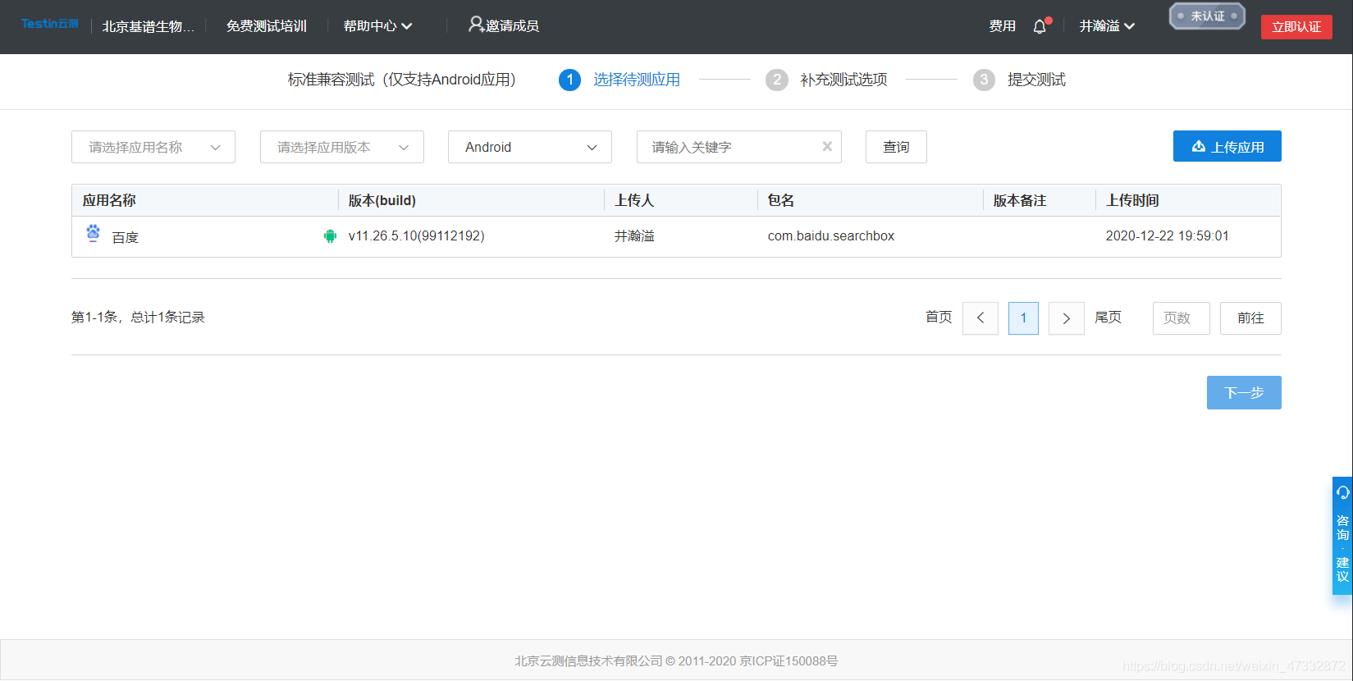Click version v11.26.5.10(99112192)

417,236
